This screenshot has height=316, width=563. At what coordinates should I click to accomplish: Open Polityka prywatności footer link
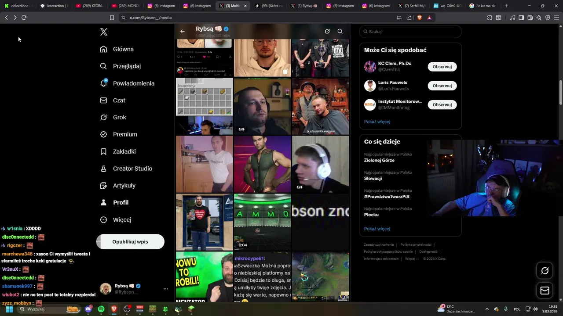click(416, 244)
